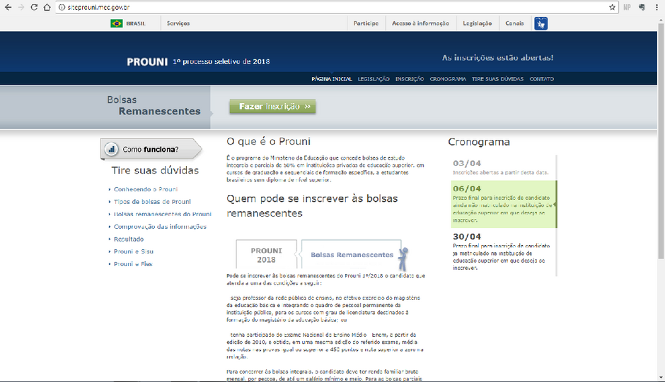This screenshot has height=382, width=665.
Task: Click the Como funciona chart icon
Action: tap(111, 149)
